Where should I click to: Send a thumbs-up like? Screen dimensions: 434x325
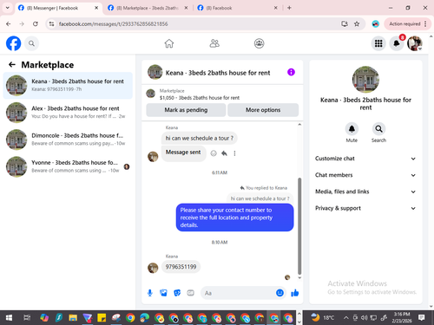295,293
